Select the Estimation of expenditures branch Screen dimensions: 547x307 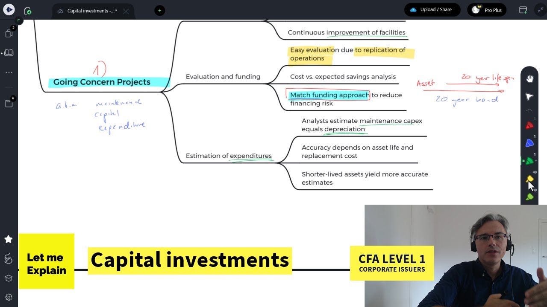(229, 156)
